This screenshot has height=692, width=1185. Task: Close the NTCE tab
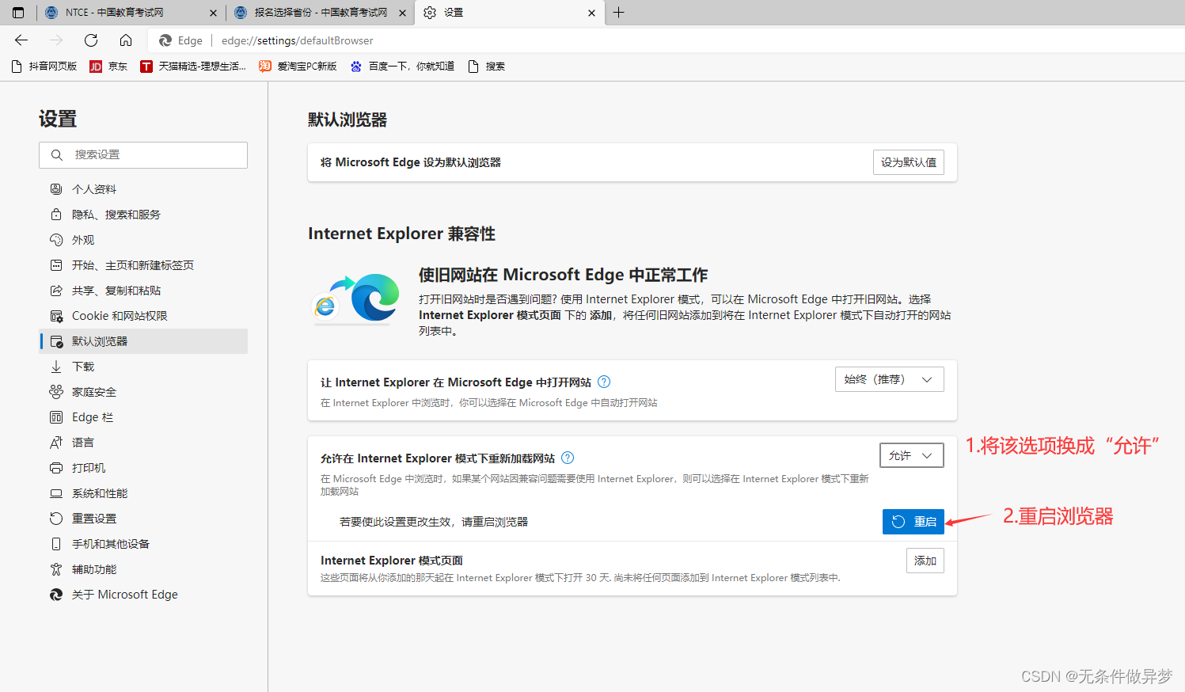pos(213,13)
